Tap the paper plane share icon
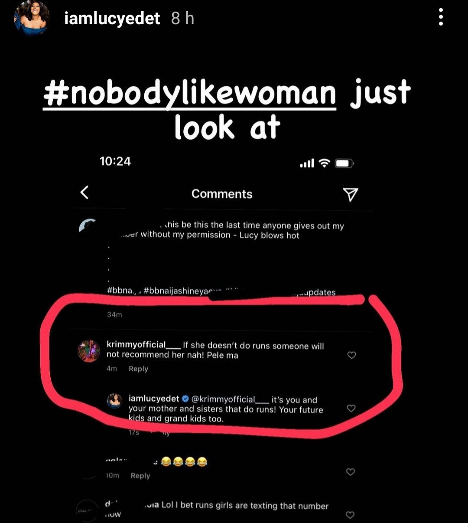This screenshot has height=523, width=468. tap(350, 194)
